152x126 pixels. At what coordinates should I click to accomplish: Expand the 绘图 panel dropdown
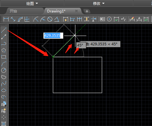tap(37, 3)
